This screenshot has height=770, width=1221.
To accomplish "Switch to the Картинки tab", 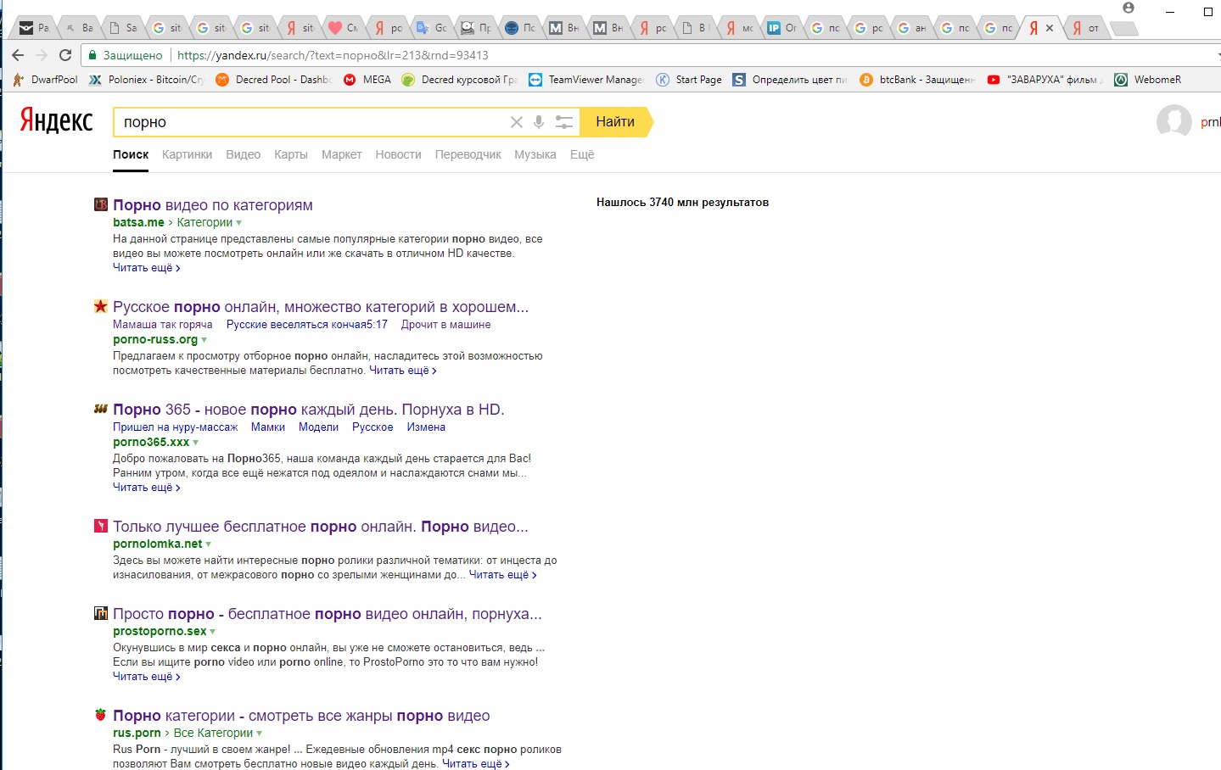I will point(187,154).
